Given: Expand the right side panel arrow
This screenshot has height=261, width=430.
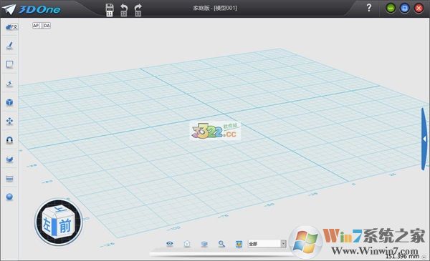Looking at the screenshot, I should pyautogui.click(x=424, y=139).
